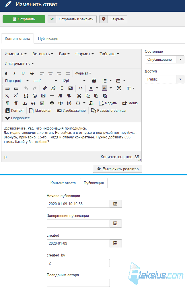Click the Сохранить и закрыть button

click(72, 19)
